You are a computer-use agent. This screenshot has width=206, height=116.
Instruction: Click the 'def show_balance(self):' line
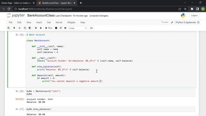point(47,67)
